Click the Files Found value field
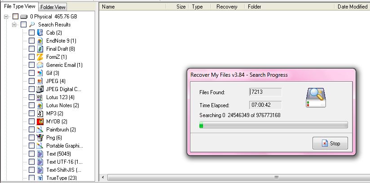 tap(265, 92)
